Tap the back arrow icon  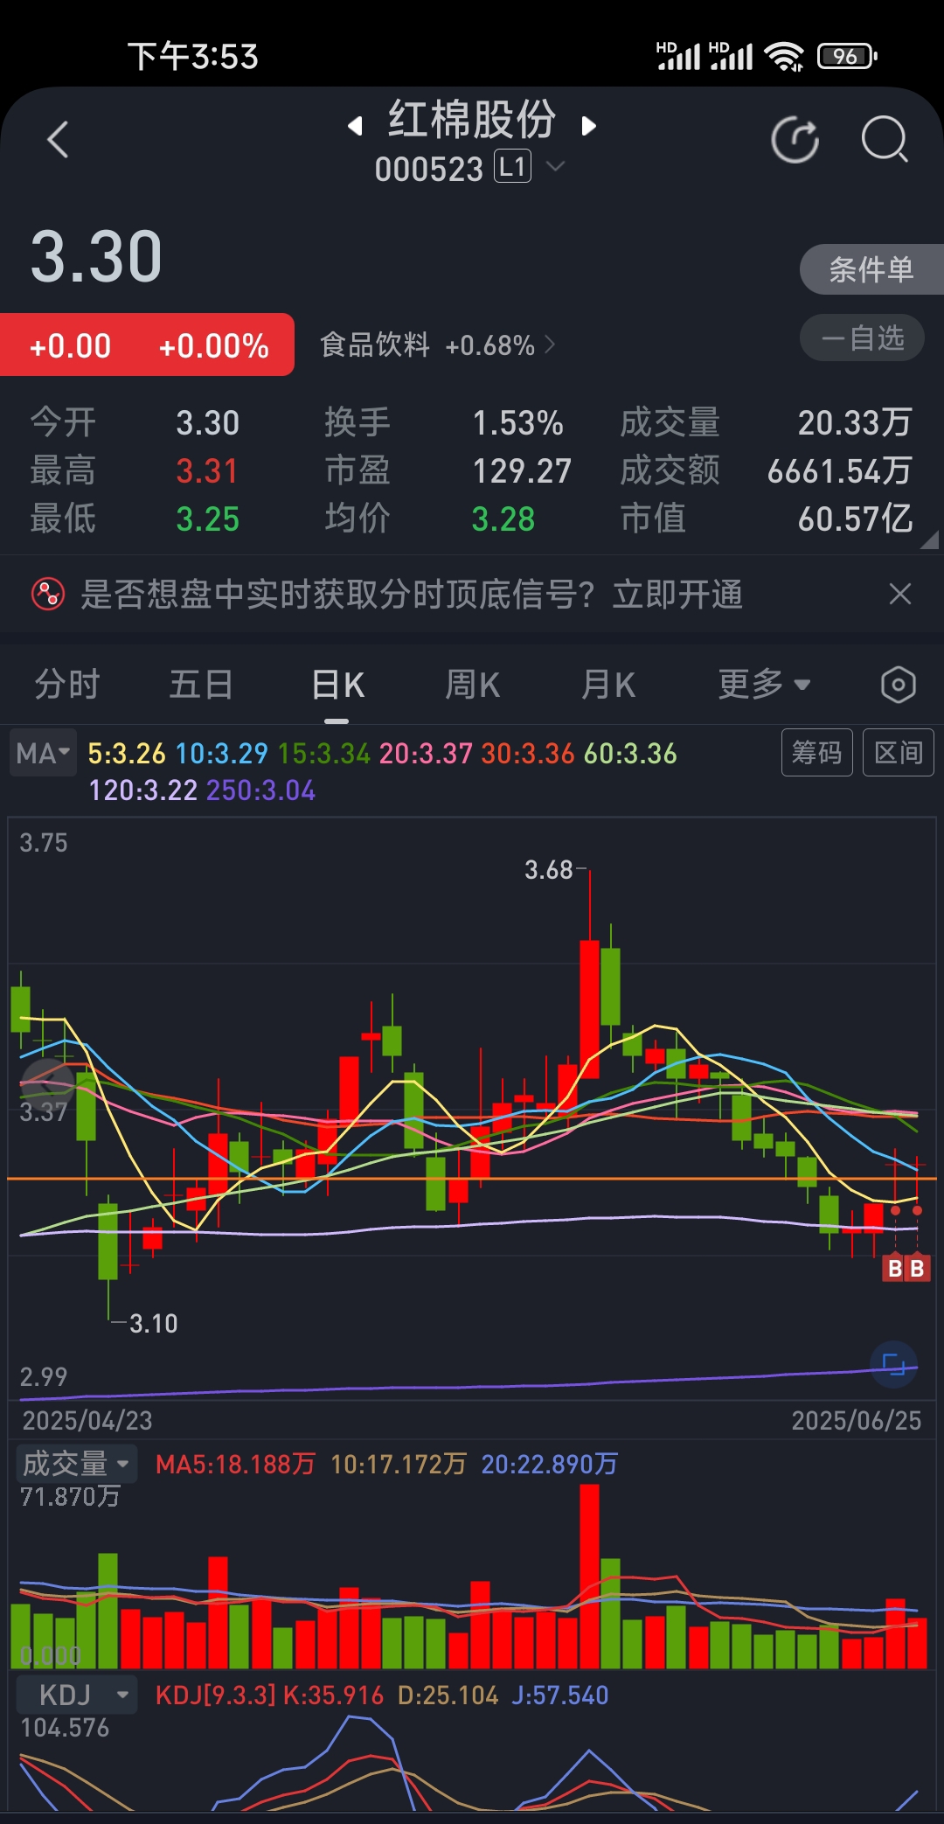pyautogui.click(x=58, y=140)
